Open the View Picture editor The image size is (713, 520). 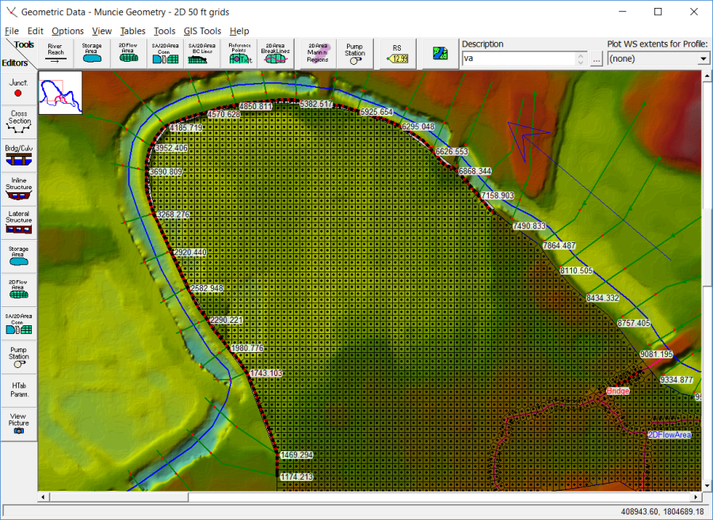click(17, 422)
